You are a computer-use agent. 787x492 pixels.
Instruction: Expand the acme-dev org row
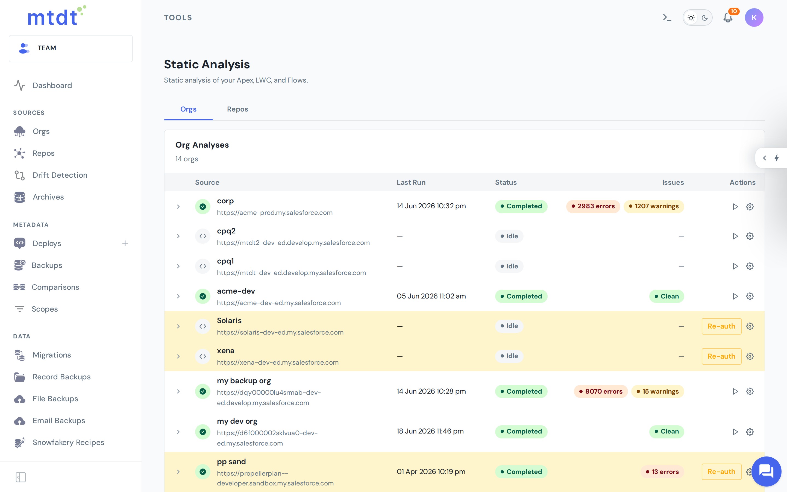178,296
